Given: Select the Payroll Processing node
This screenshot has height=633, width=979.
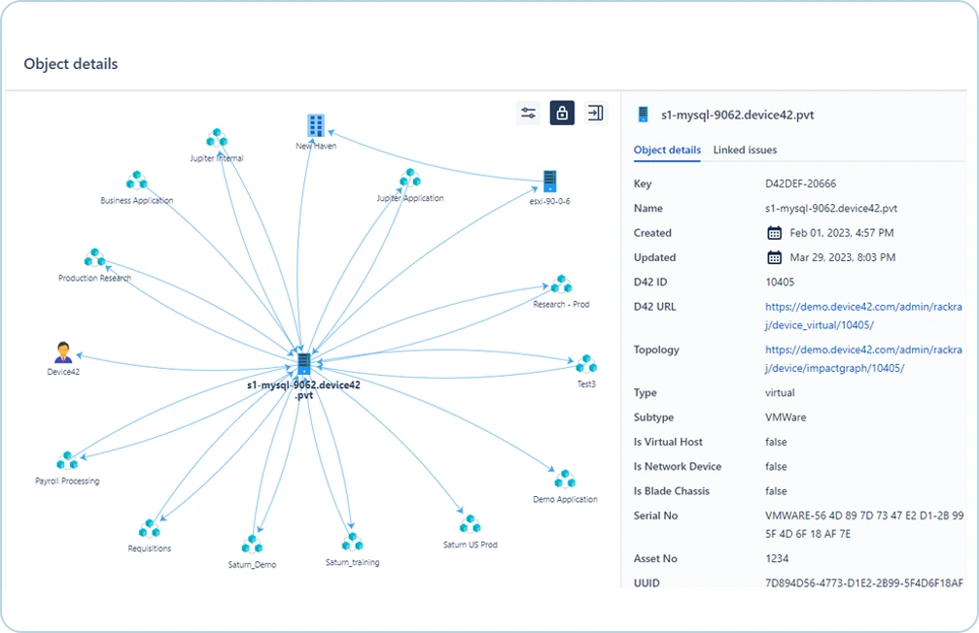Looking at the screenshot, I should (x=67, y=461).
